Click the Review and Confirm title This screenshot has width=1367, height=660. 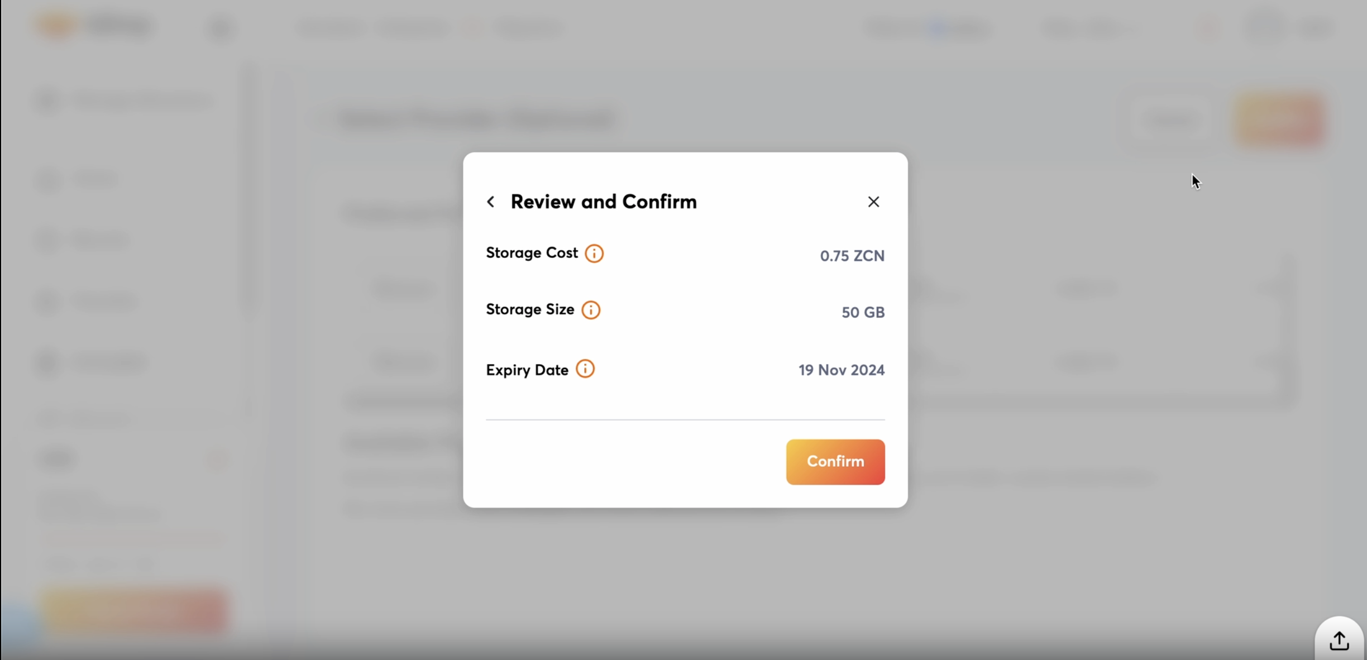603,202
